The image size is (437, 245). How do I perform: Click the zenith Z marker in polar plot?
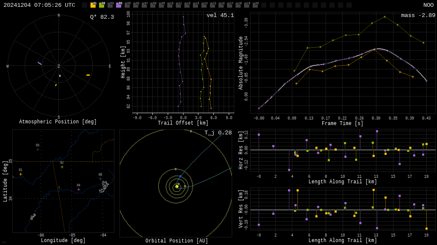pyautogui.click(x=59, y=66)
